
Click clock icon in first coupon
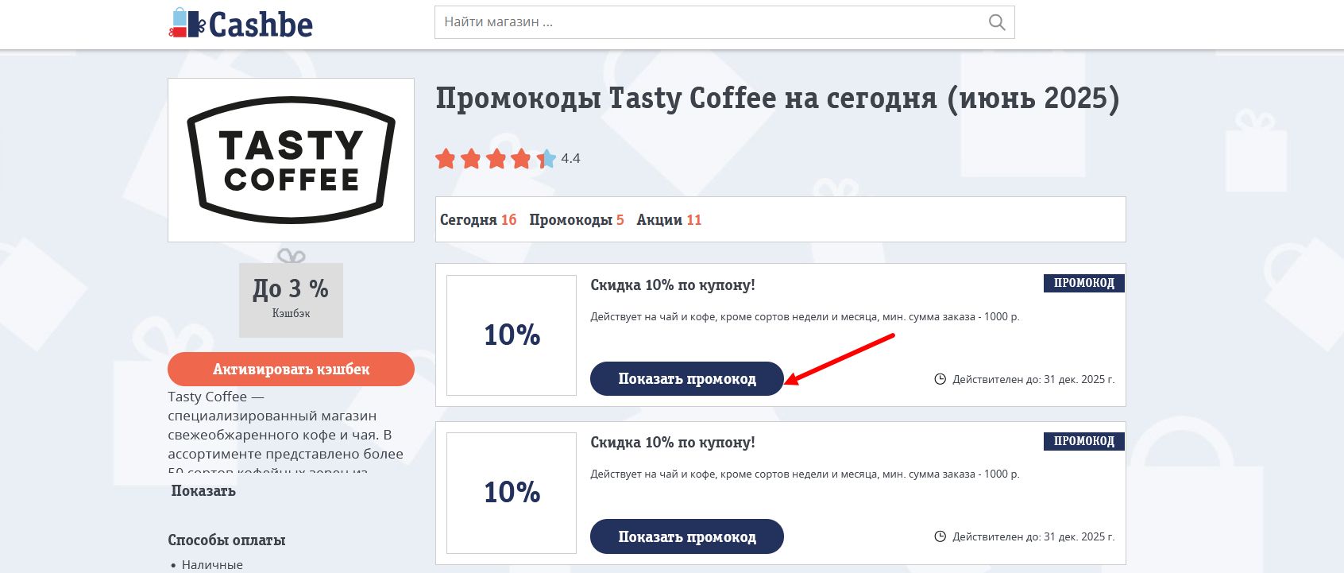pos(940,379)
